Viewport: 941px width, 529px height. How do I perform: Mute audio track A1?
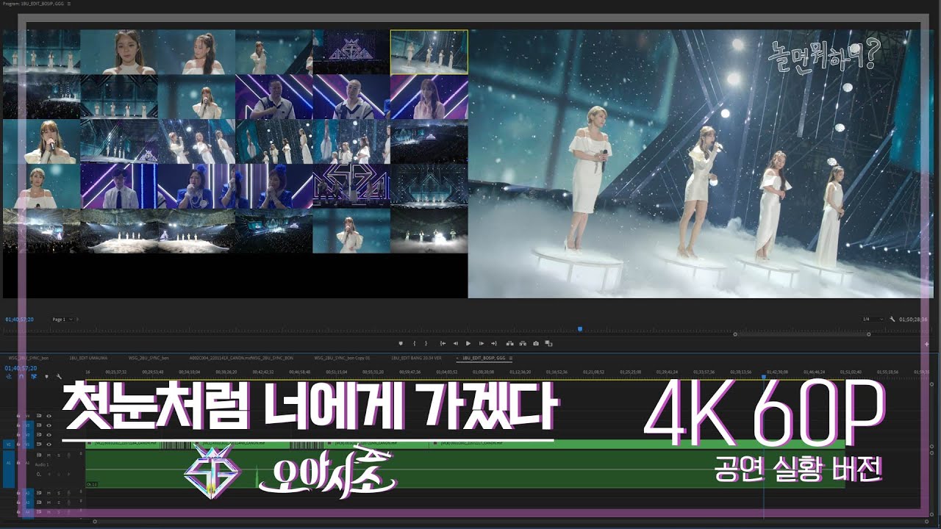(x=49, y=456)
